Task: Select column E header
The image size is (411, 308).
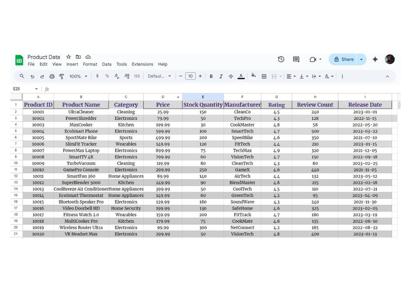Action: tap(203, 97)
